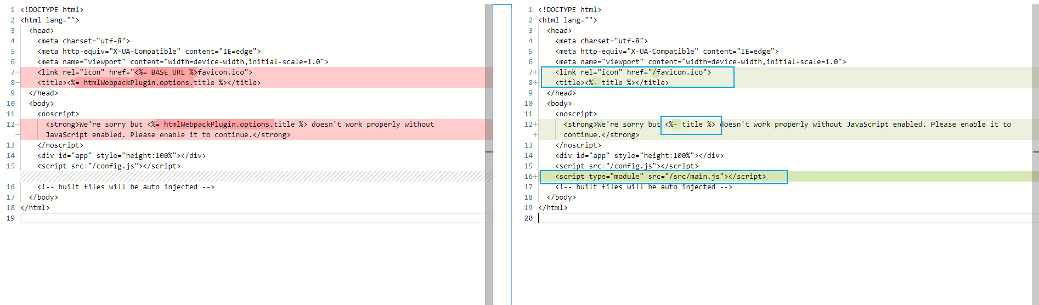1039x305 pixels.
Task: Click the modified pane vertical scrollbar
Action: (1035, 155)
